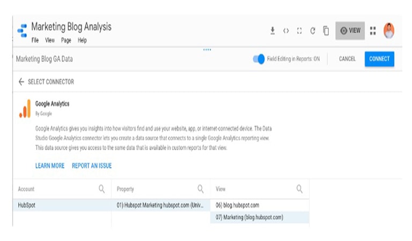Click the Marketing Blog Analysis report title

71,27
